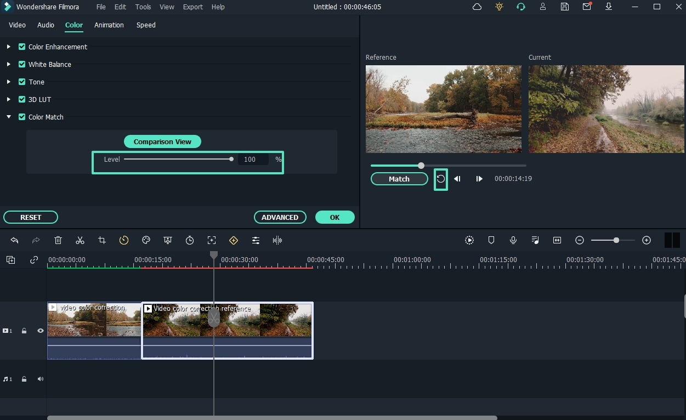This screenshot has width=686, height=420.
Task: Open the Export menu
Action: [x=193, y=7]
